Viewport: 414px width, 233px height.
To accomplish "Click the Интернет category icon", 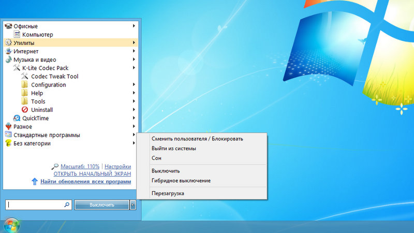I will [8, 51].
